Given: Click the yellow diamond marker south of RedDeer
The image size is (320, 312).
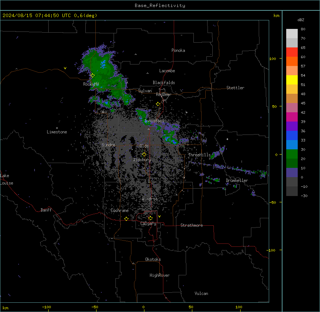Looking at the screenshot, I should pyautogui.click(x=158, y=104).
